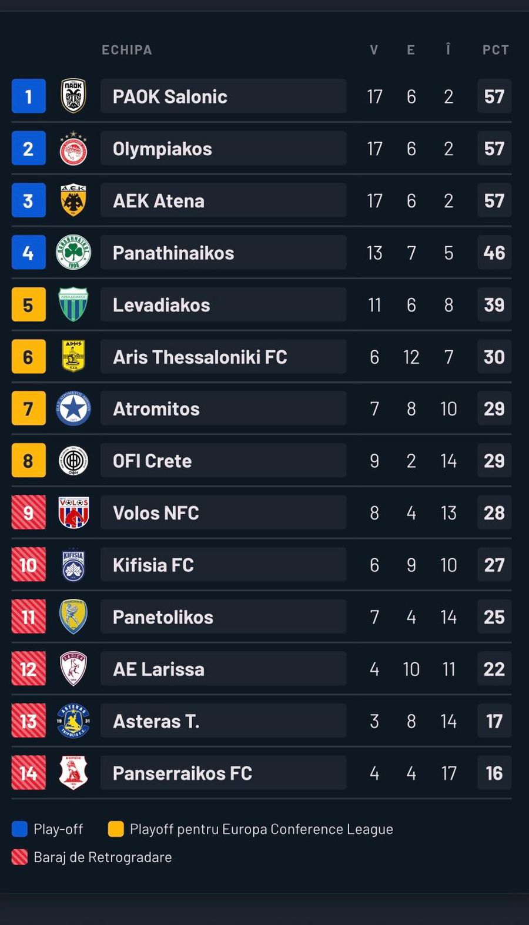Click the Panserraikos FC team name
Viewport: 529px width, 925px height.
[182, 773]
